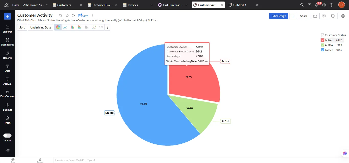Screen dimensions: 349x163
Task: Open the user profile avatar menu
Action: (342, 5)
